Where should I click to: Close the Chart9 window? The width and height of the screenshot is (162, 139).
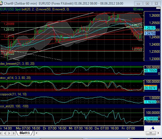tap(156, 4)
